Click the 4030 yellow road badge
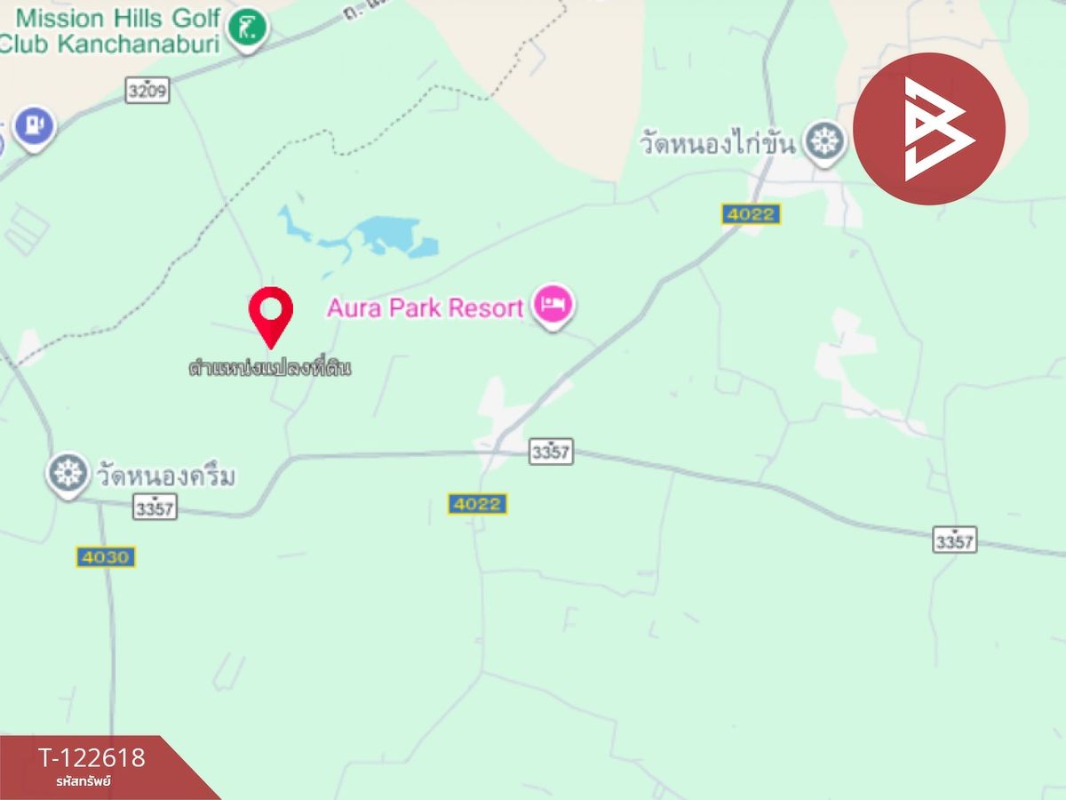This screenshot has height=800, width=1066. (105, 557)
